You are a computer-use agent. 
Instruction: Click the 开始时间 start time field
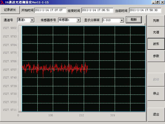tap(50, 10)
